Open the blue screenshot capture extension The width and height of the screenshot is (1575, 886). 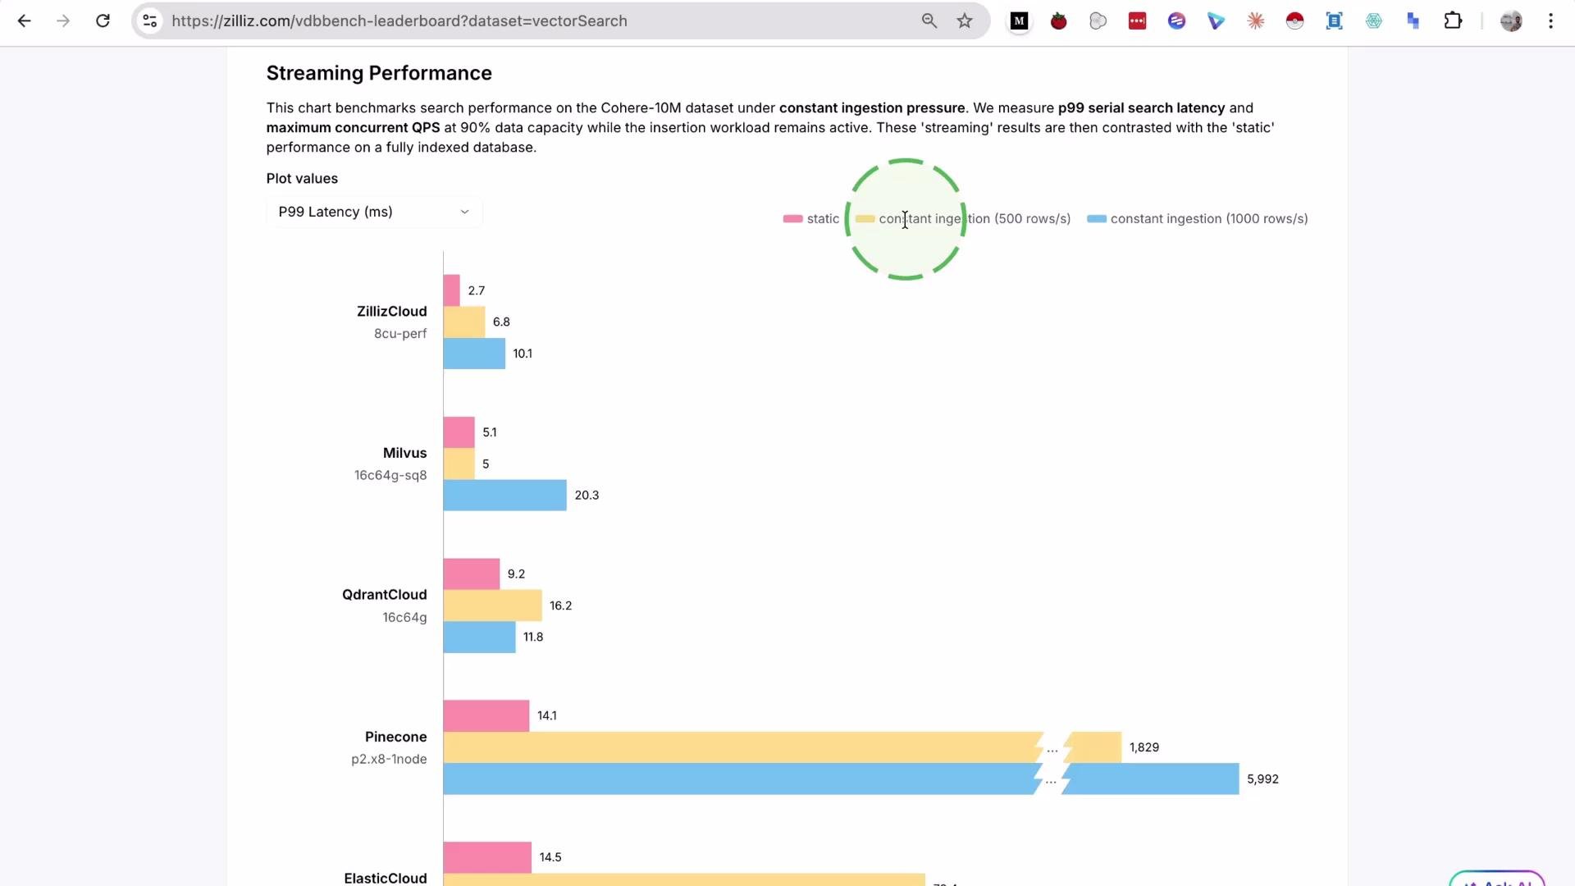[1335, 21]
